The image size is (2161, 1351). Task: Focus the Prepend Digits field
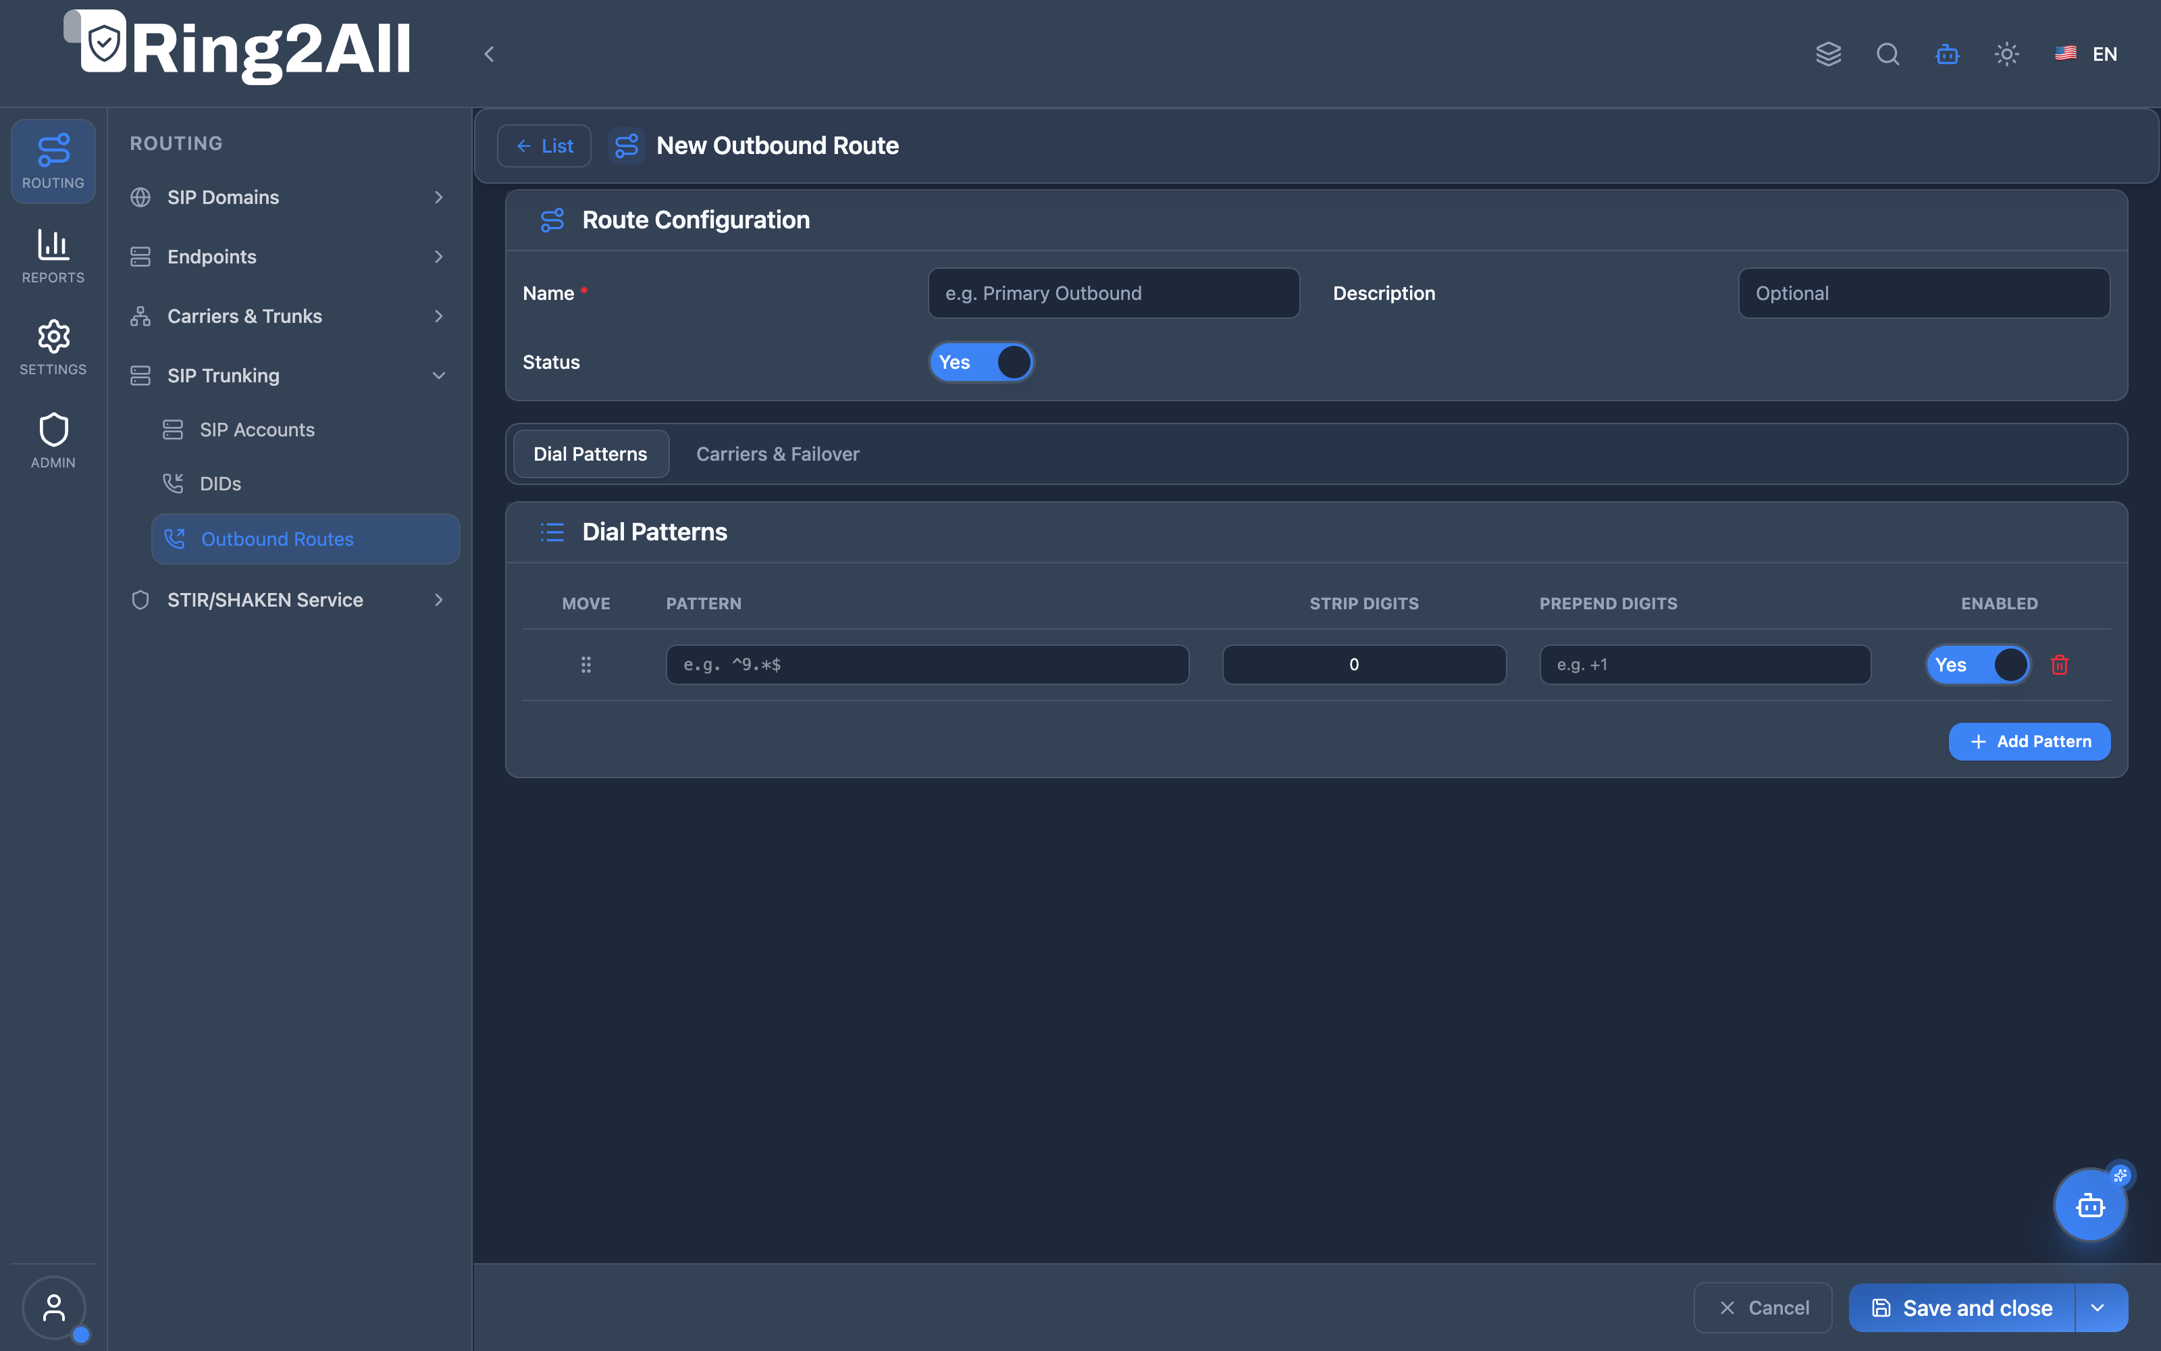1704,665
